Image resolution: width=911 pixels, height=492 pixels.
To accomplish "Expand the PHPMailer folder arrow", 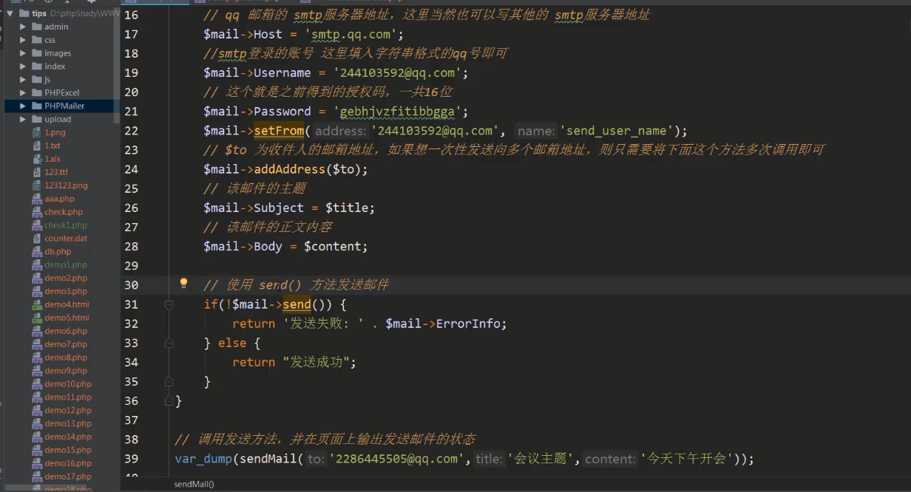I will [23, 106].
